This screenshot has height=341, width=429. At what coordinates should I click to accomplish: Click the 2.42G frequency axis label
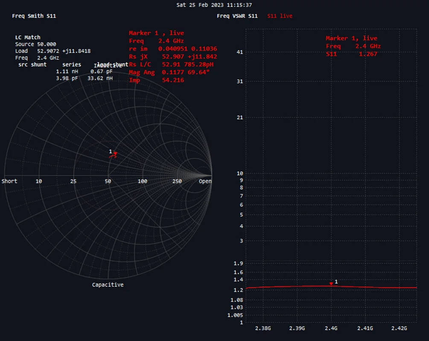coord(399,328)
